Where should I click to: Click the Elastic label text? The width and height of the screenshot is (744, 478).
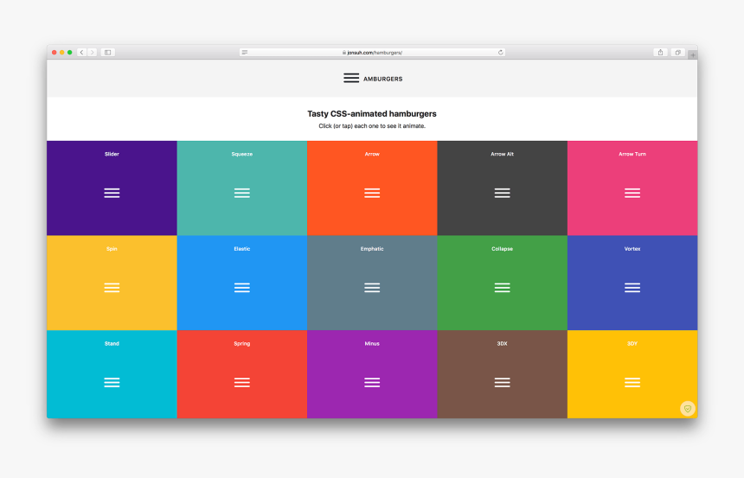pos(242,249)
